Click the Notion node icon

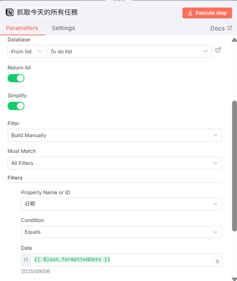click(x=10, y=12)
